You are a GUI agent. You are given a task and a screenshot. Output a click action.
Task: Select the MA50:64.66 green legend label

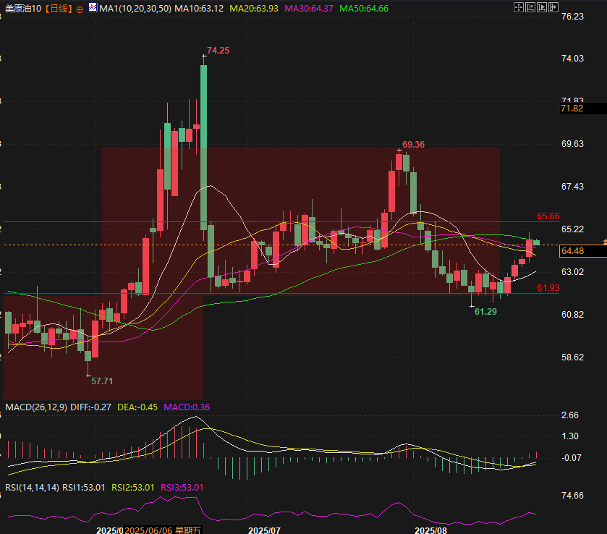(x=364, y=9)
